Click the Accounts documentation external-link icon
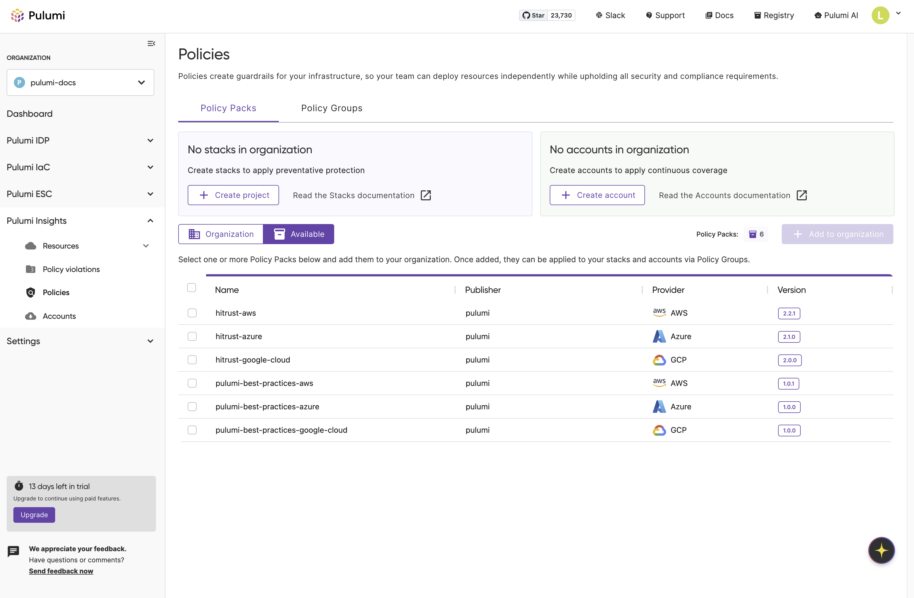Viewport: 914px width, 598px height. coord(802,195)
